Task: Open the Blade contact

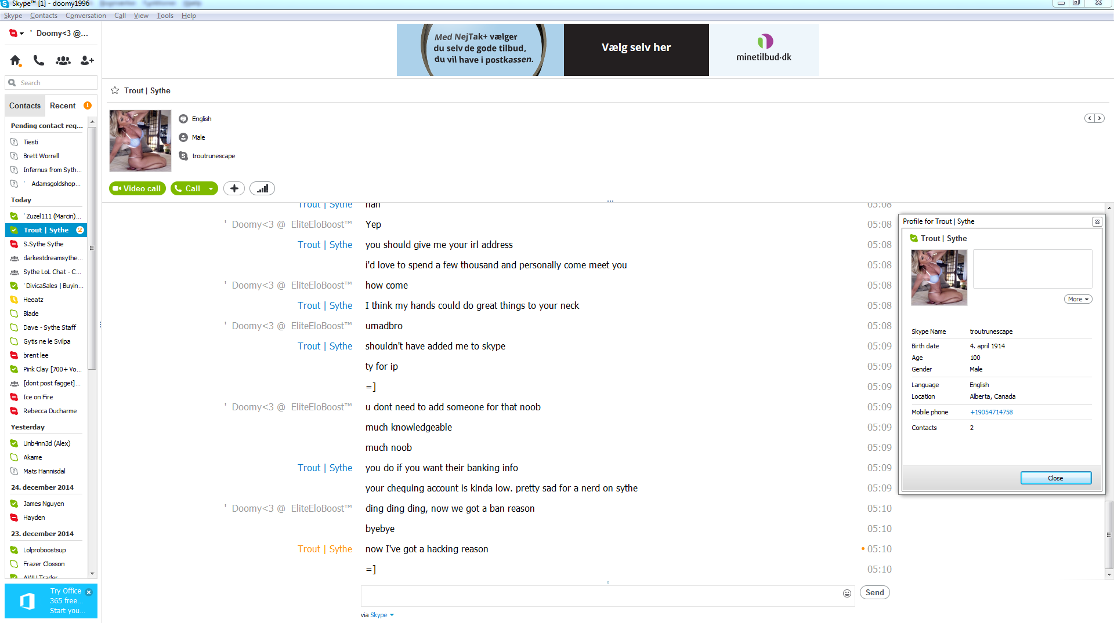Action: pyautogui.click(x=46, y=314)
